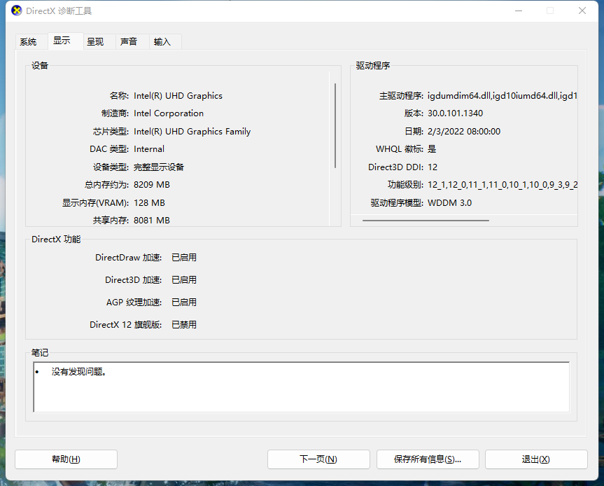
Task: Click the 驱动程序模型 WDDM 3.0 value
Action: tap(449, 203)
